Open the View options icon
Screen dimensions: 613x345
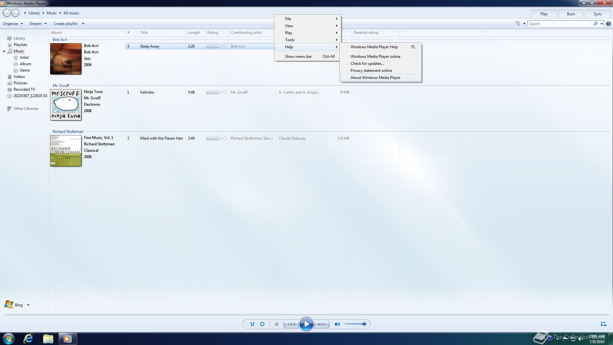tap(517, 24)
